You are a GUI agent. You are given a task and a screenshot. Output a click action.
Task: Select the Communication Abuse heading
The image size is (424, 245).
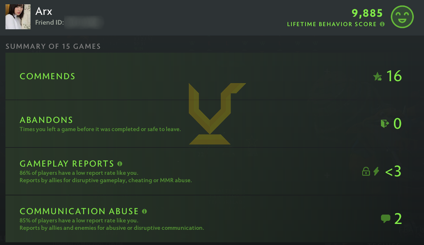[x=79, y=211]
